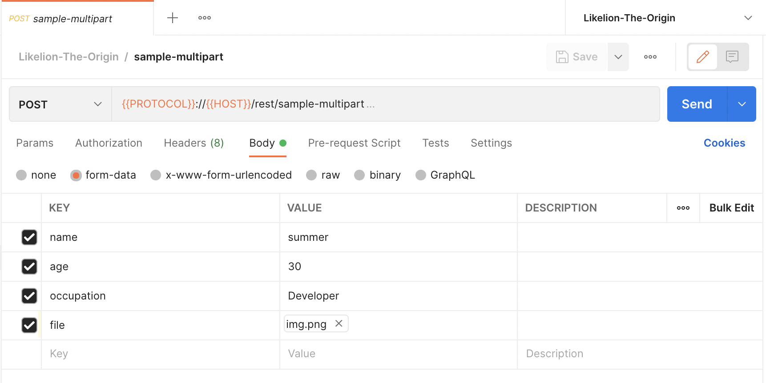The width and height of the screenshot is (766, 383).
Task: Click the Save floppy disk icon
Action: 562,57
